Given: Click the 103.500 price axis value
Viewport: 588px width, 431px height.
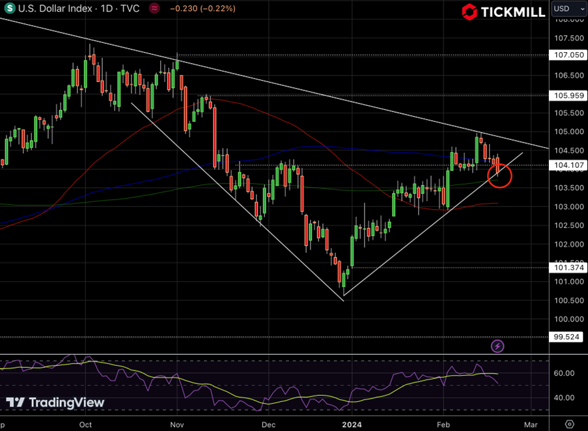Looking at the screenshot, I should pos(569,188).
